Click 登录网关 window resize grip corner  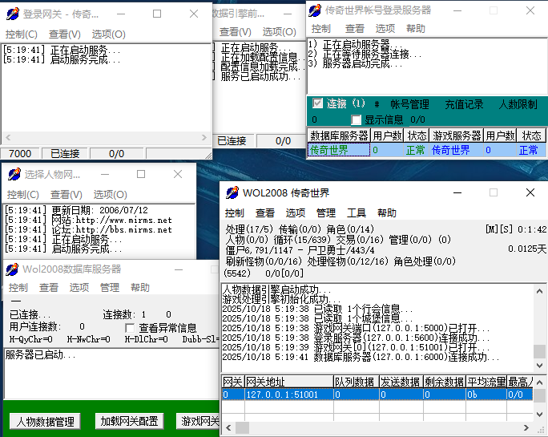208,155
